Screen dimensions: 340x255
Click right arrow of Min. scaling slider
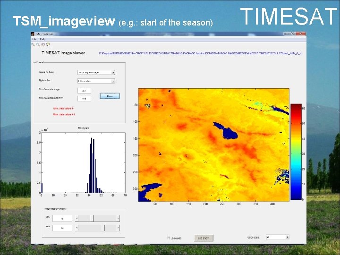[118, 218]
